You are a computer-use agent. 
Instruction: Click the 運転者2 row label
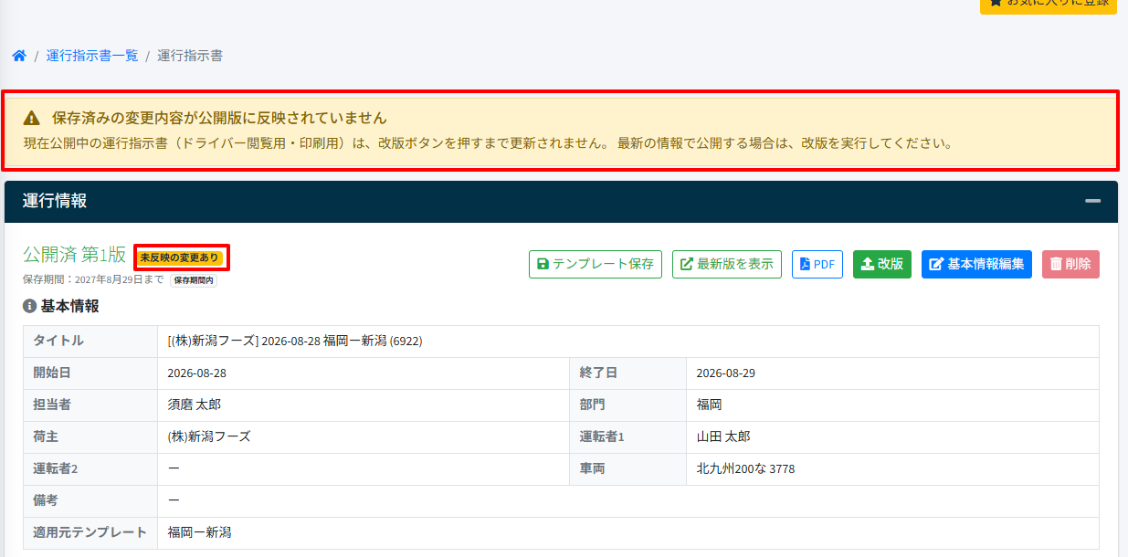point(56,469)
